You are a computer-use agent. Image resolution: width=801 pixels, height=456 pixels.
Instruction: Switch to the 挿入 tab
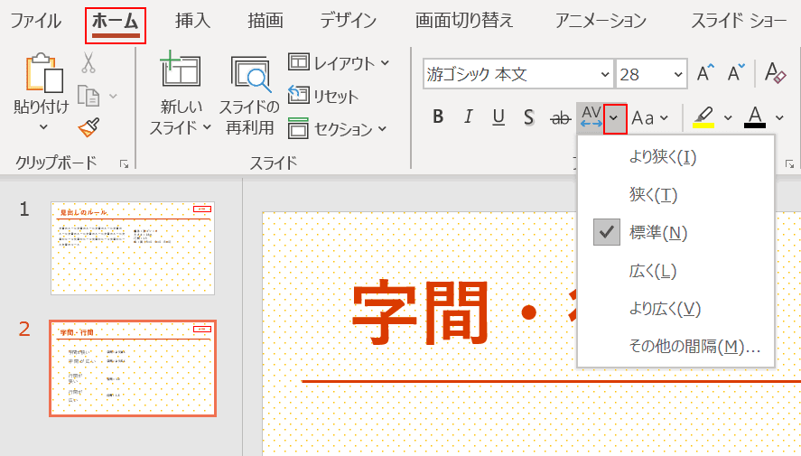tap(192, 21)
